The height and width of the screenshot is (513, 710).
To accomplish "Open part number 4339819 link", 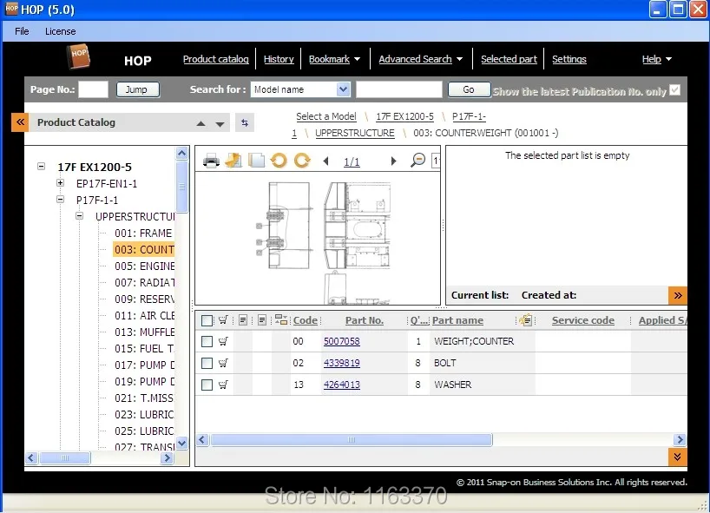I will tap(341, 363).
